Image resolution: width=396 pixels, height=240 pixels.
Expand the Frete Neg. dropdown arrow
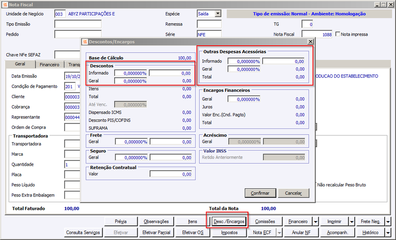[388, 222]
